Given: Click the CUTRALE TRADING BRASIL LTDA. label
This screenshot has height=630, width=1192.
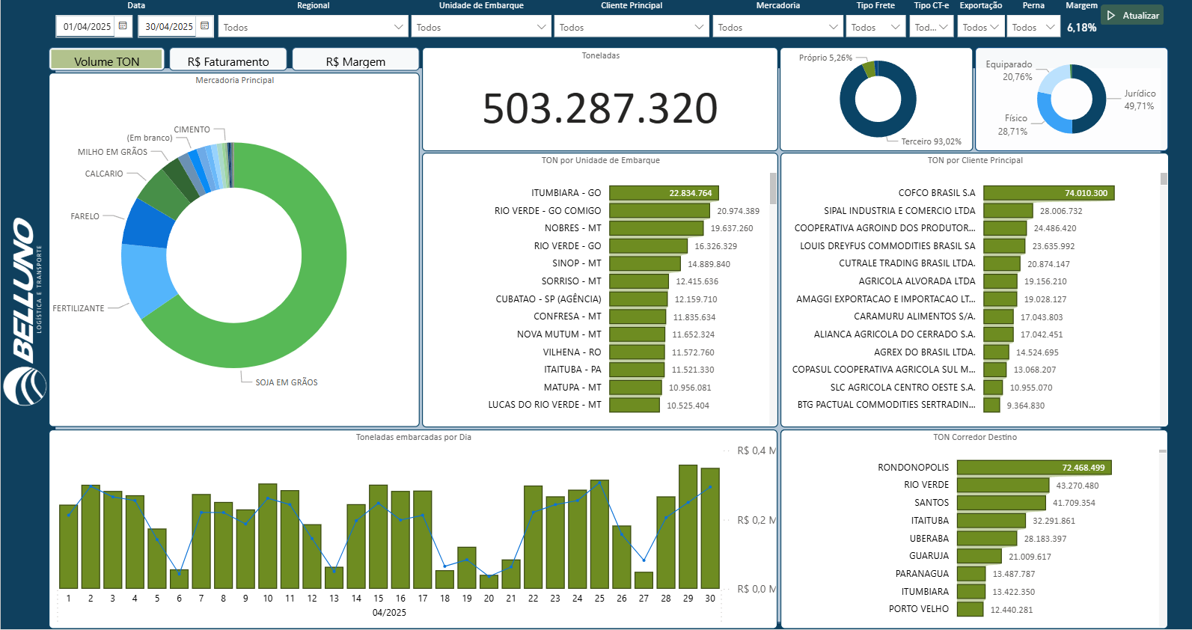Looking at the screenshot, I should [907, 263].
